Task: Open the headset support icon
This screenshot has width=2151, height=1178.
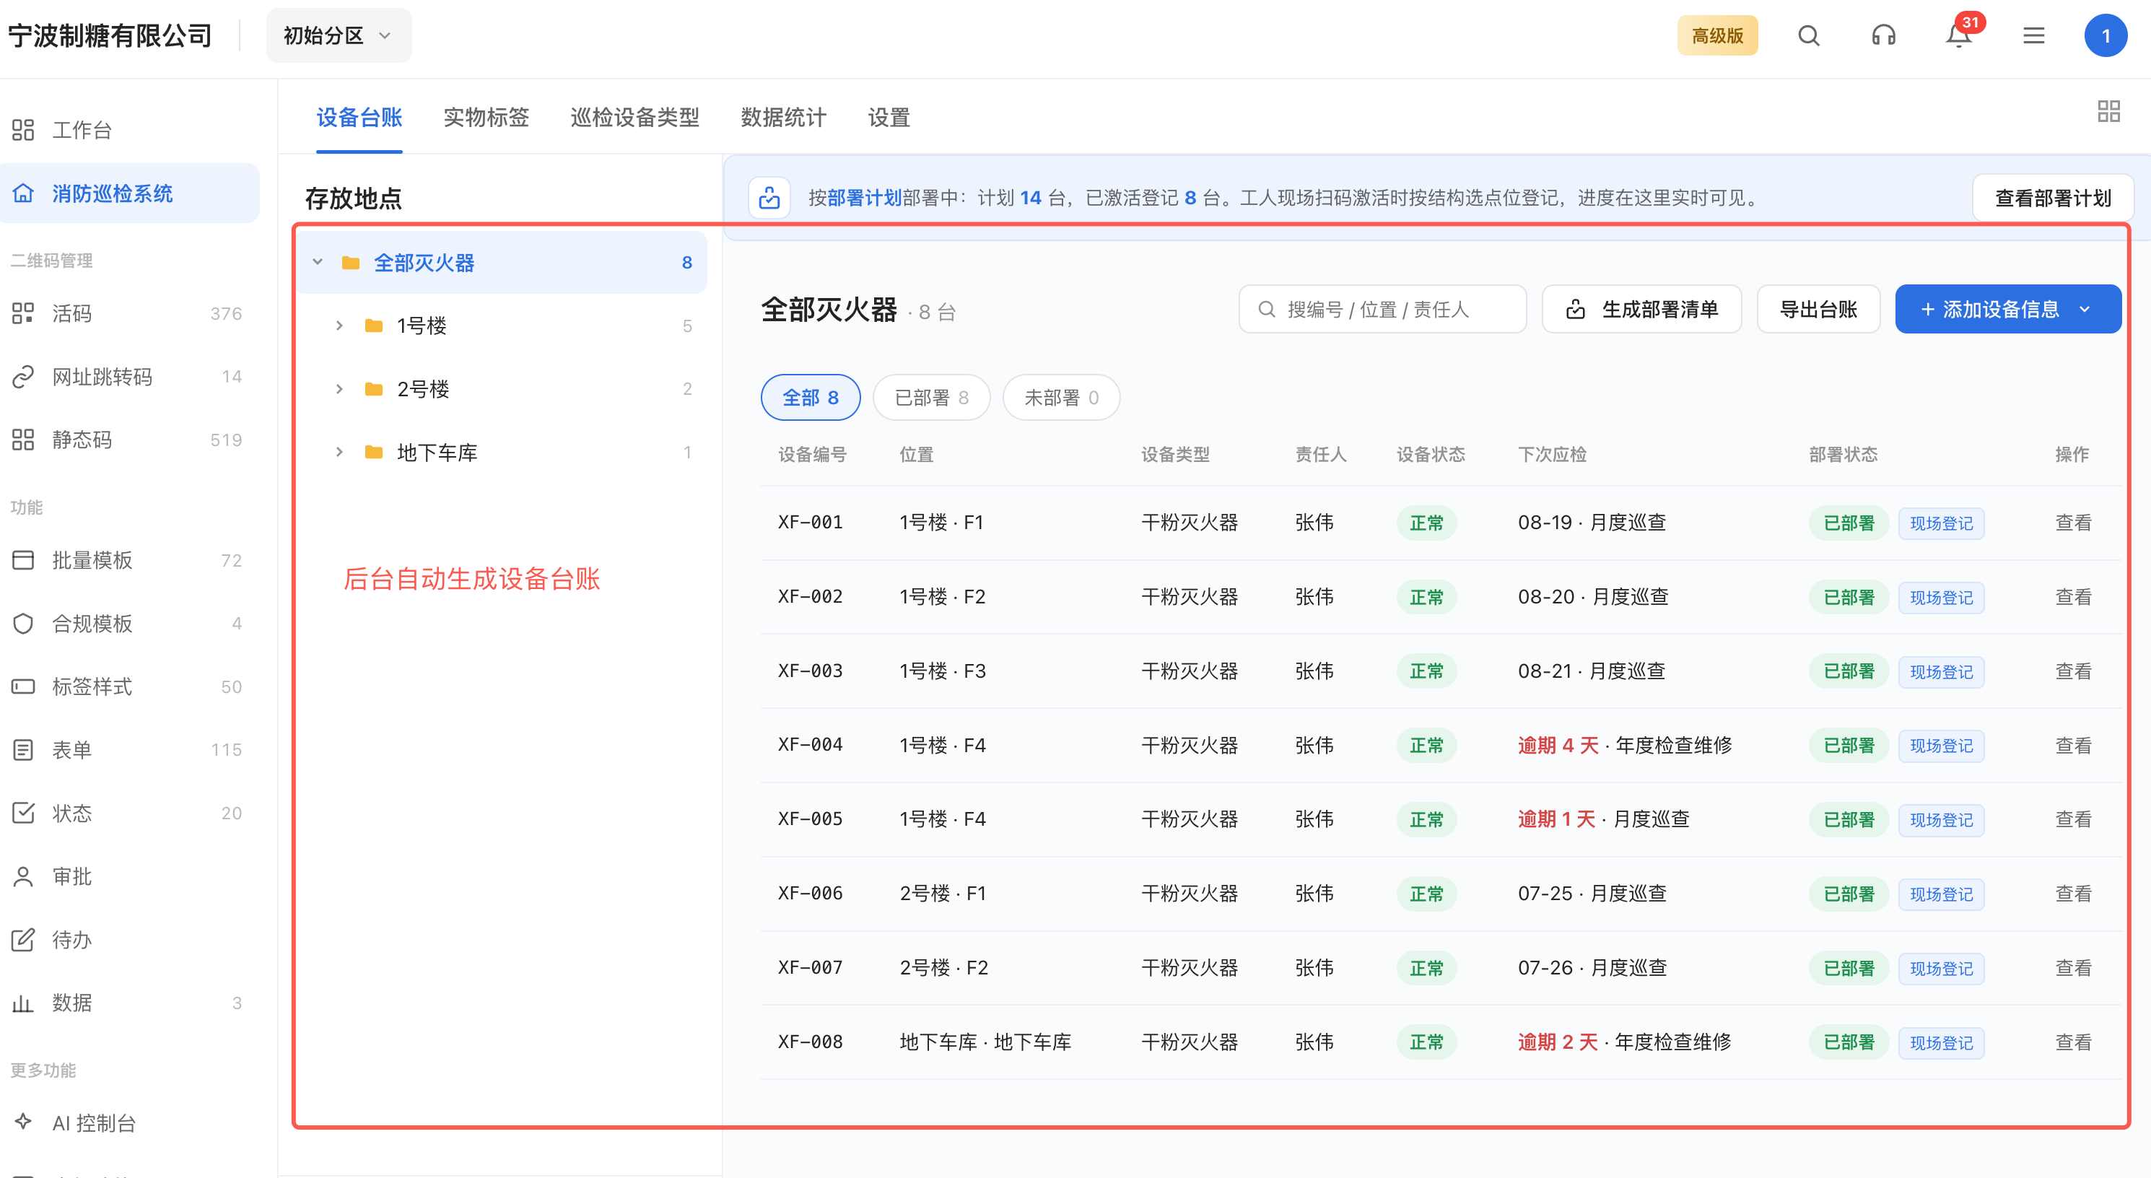Action: 1883,36
